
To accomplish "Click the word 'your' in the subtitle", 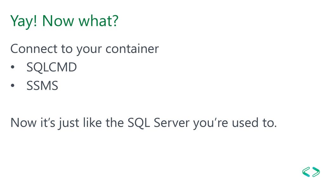I will point(89,50).
